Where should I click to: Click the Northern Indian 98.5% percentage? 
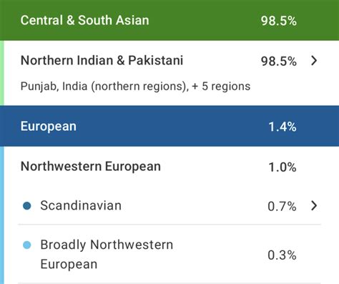(279, 62)
